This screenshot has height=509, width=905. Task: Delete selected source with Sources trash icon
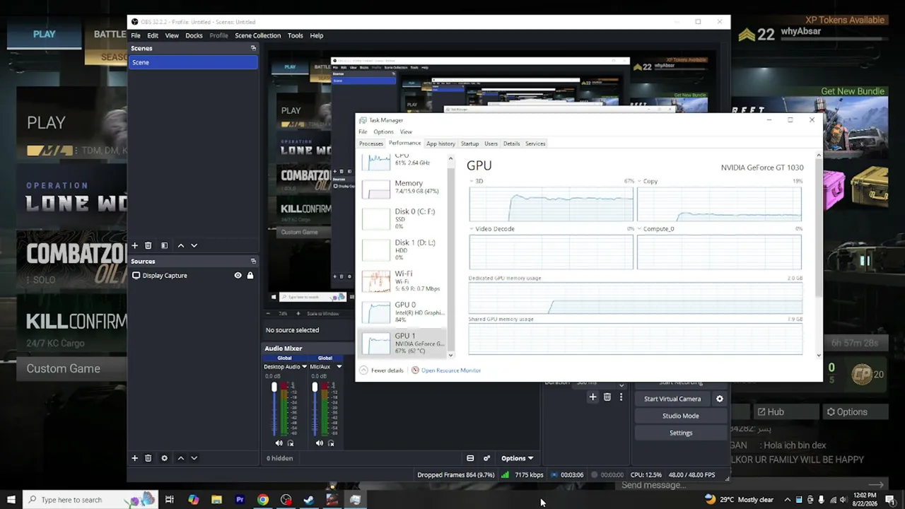click(148, 458)
